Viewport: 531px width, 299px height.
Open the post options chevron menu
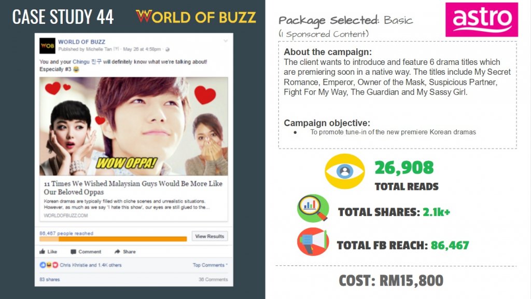click(225, 40)
